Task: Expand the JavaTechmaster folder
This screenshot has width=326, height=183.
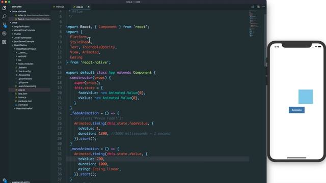Action: pyautogui.click(x=22, y=38)
